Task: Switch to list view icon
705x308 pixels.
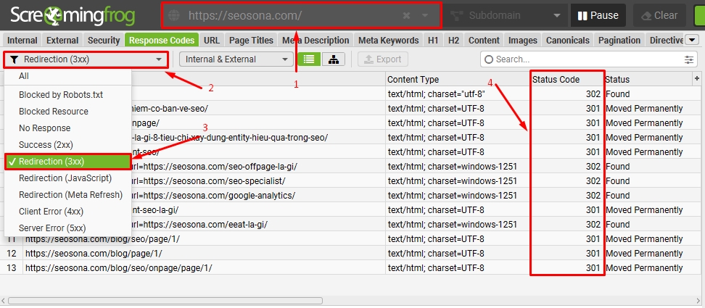Action: 309,59
